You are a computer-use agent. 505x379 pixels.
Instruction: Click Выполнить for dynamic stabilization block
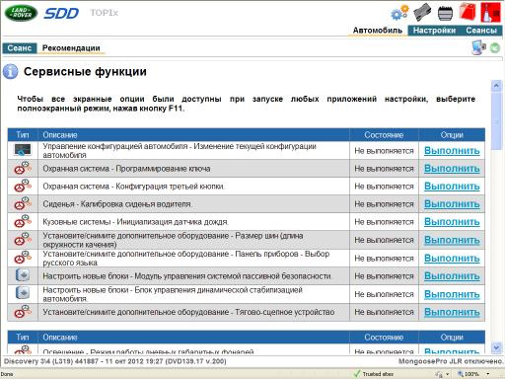[452, 294]
